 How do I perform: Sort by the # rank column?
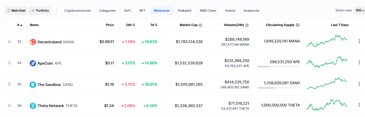(x=20, y=25)
